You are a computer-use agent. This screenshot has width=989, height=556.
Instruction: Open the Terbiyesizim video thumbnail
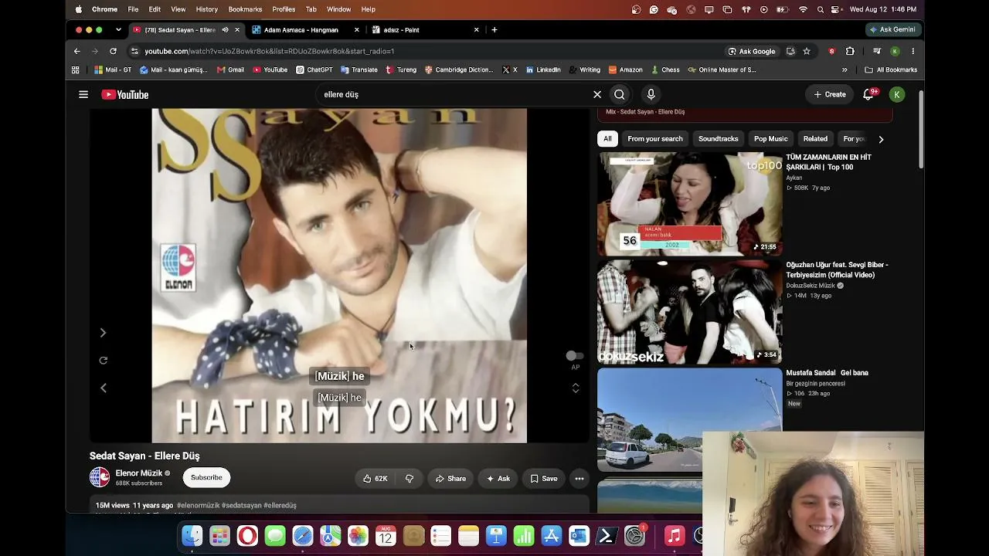[690, 312]
